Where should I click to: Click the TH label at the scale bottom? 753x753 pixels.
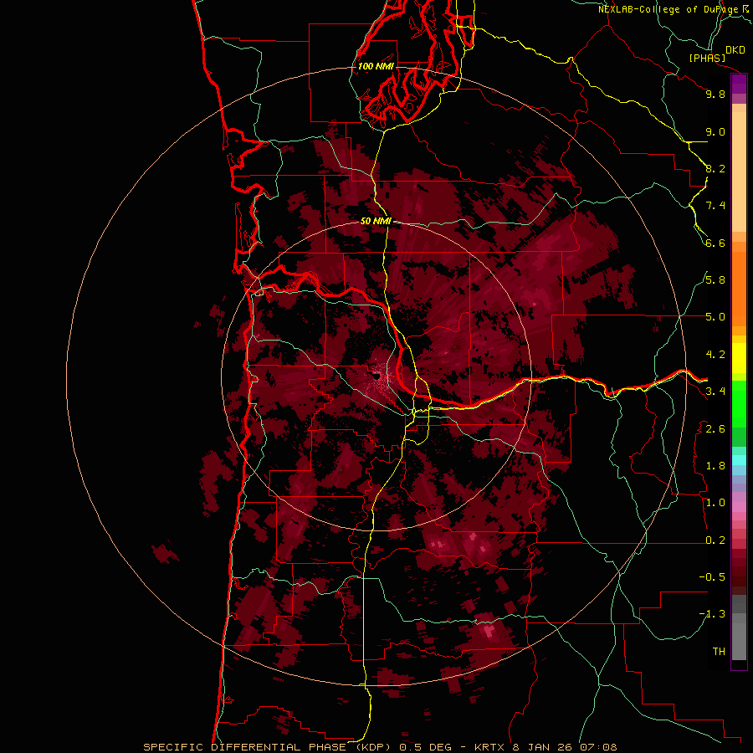719,652
